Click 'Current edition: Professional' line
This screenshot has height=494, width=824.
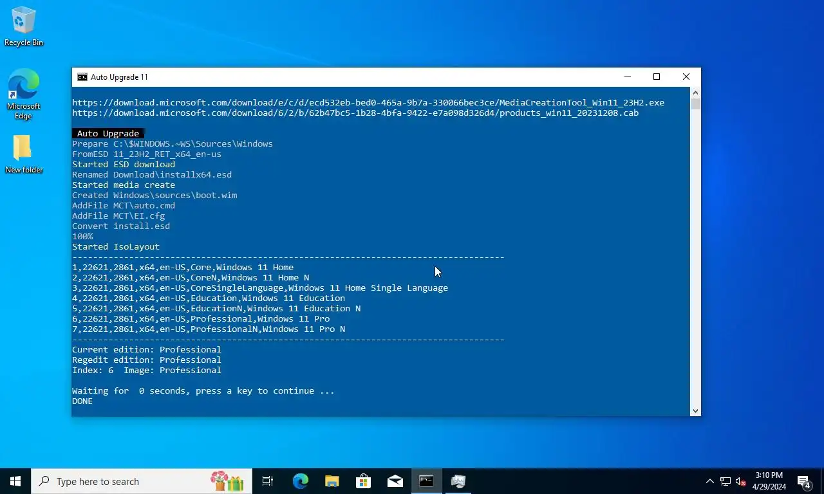pos(147,349)
